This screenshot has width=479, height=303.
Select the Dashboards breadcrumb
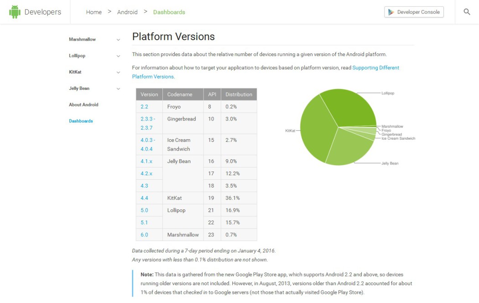click(x=169, y=12)
